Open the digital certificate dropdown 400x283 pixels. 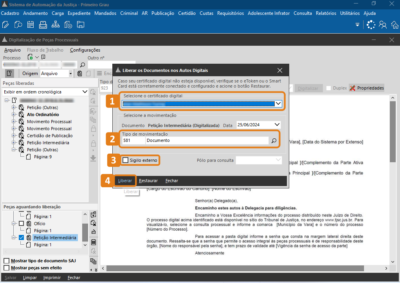[278, 104]
